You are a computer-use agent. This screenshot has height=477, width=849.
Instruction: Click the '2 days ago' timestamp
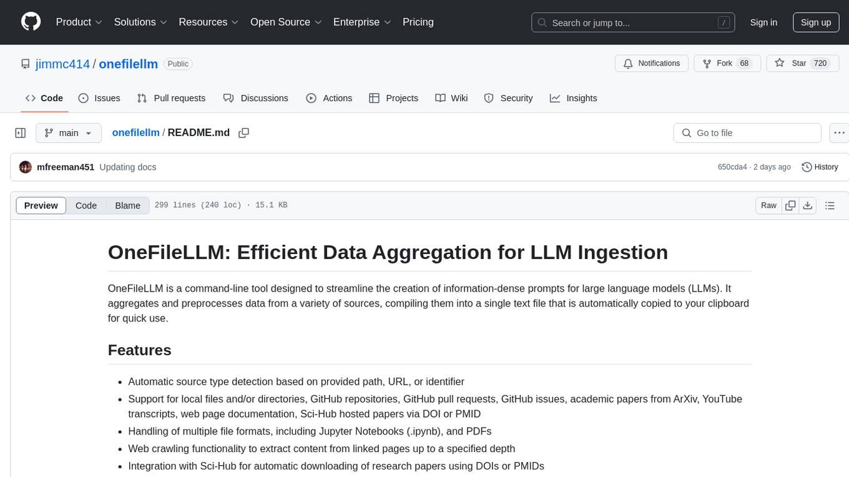point(772,167)
